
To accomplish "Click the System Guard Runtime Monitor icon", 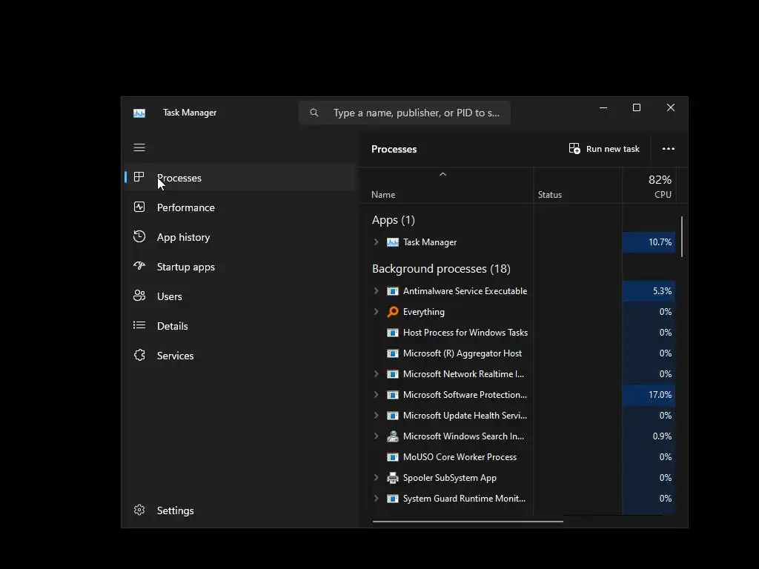I will coord(393,499).
